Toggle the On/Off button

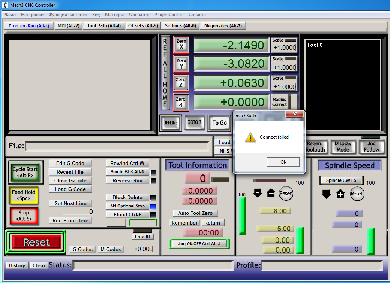(x=142, y=237)
